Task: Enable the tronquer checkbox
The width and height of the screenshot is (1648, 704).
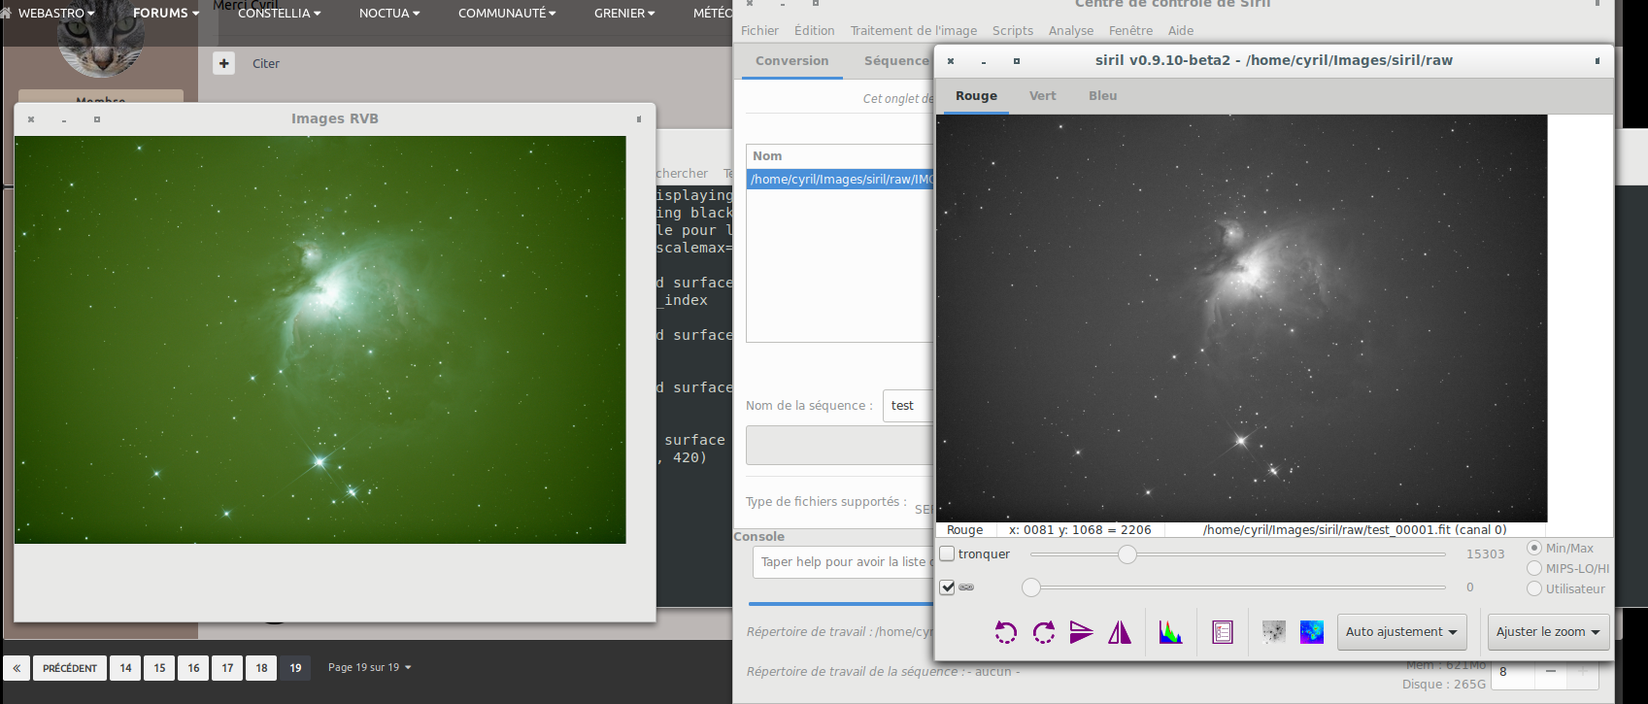Action: coord(947,554)
